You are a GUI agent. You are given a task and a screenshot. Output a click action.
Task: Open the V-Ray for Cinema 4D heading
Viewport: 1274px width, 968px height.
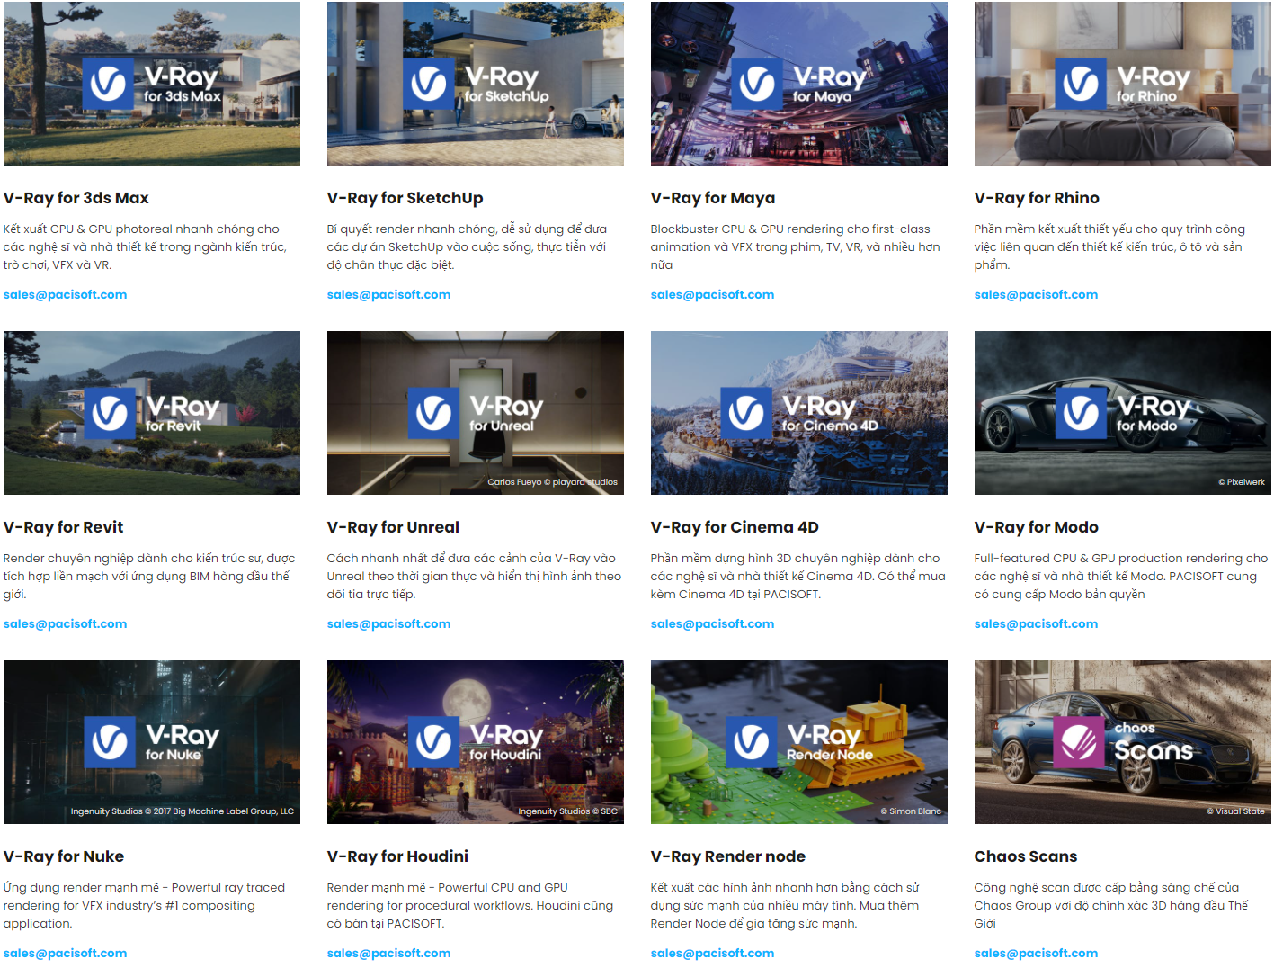(x=735, y=527)
